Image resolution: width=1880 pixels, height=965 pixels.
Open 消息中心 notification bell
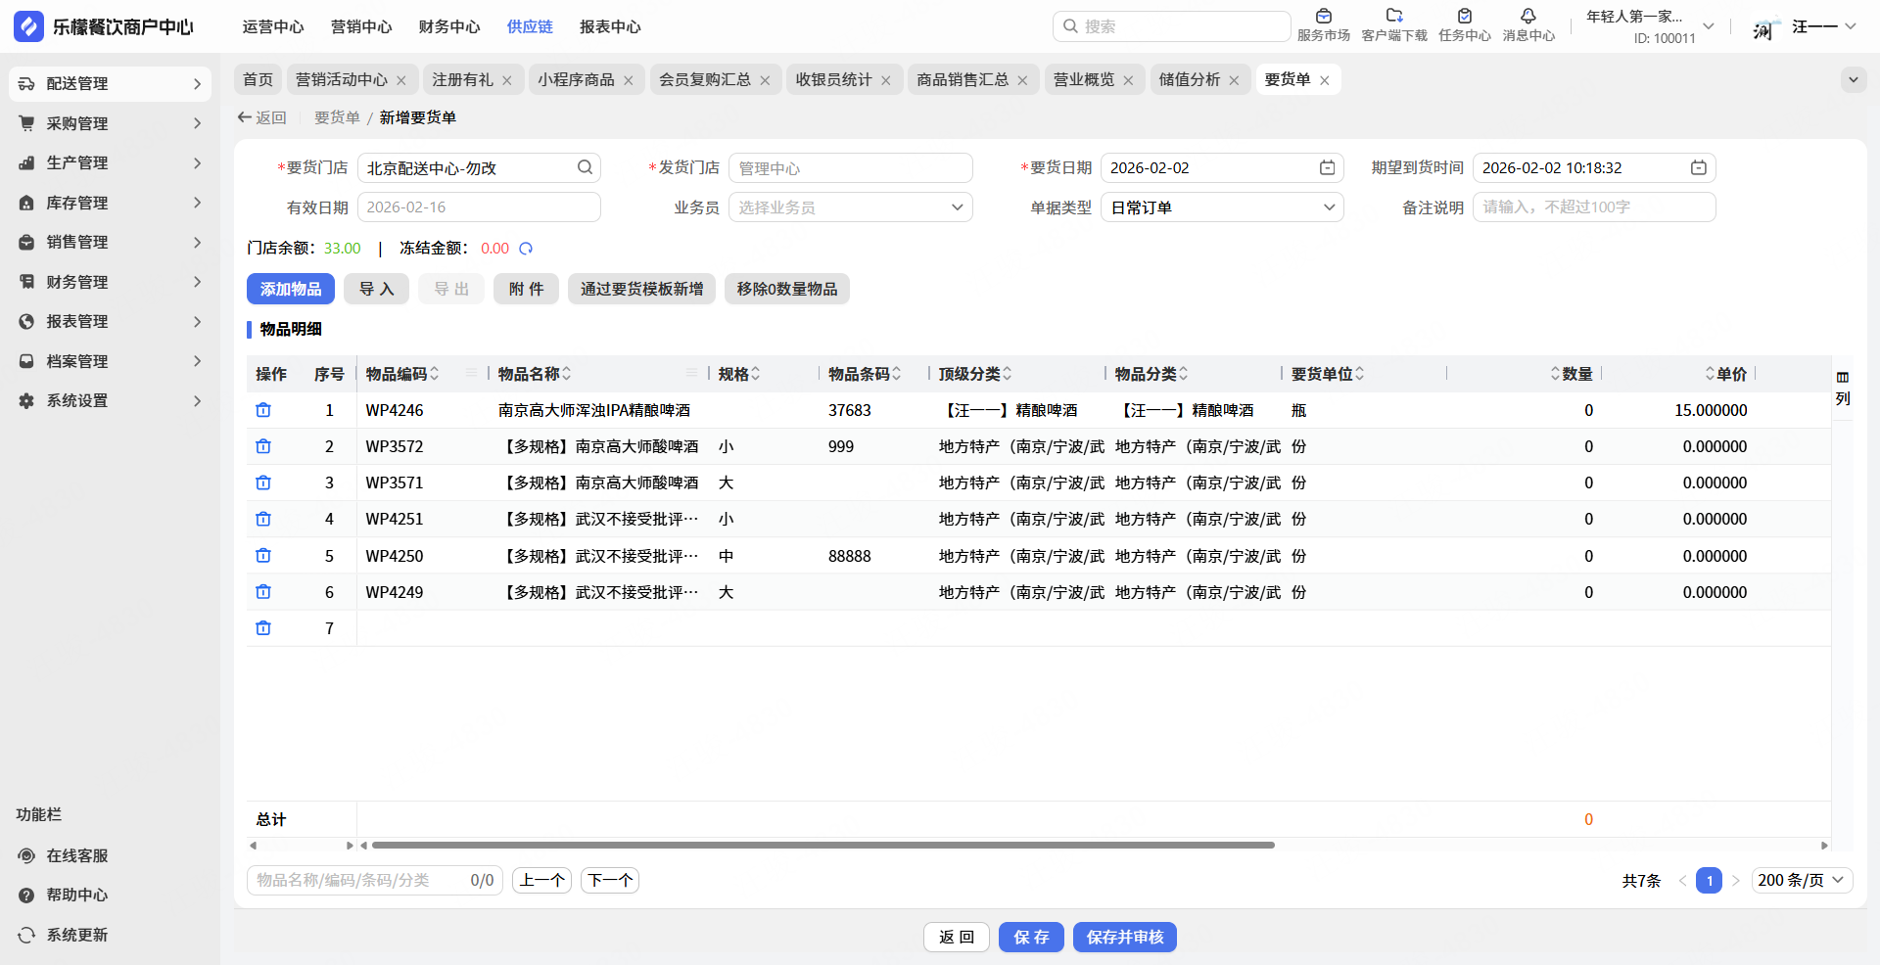(1527, 17)
